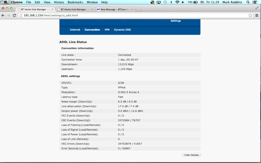
Task: Click the Output power value 0.0 dBm / 12.6 dBm
Action: tap(130, 111)
